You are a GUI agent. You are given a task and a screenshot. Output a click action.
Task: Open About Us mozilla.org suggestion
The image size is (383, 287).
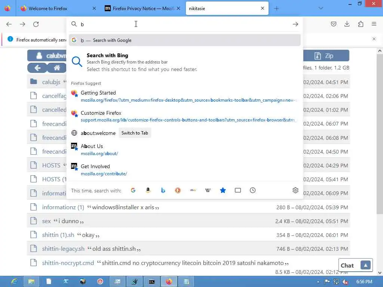pyautogui.click(x=185, y=150)
